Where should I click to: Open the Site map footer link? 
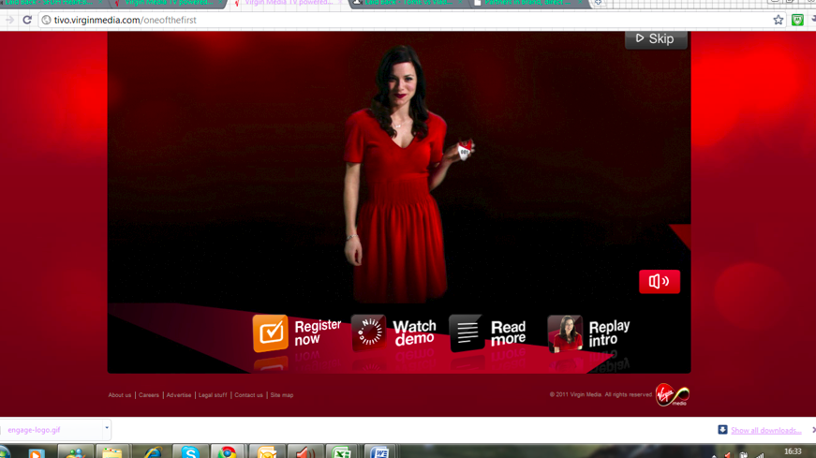point(282,395)
